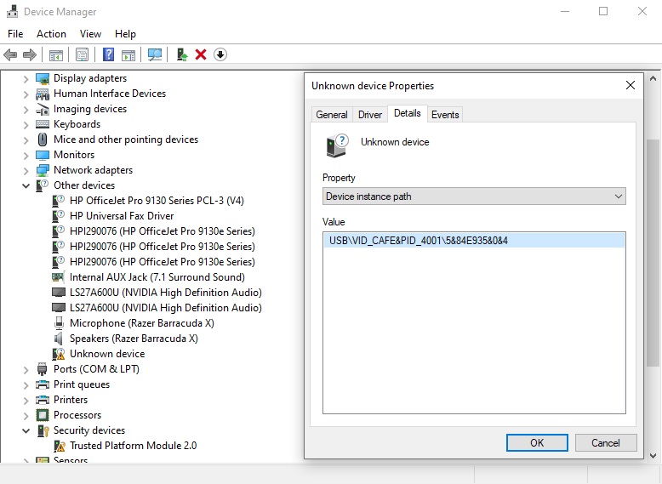Click the Network adapters icon
Viewport: 662px width, 484px height.
[x=43, y=170]
